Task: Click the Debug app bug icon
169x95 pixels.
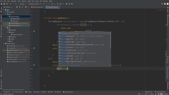Action: pos(52,4)
